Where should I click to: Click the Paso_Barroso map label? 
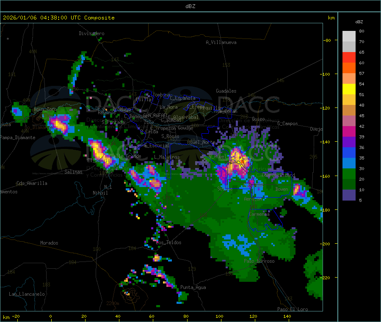pos(259,261)
